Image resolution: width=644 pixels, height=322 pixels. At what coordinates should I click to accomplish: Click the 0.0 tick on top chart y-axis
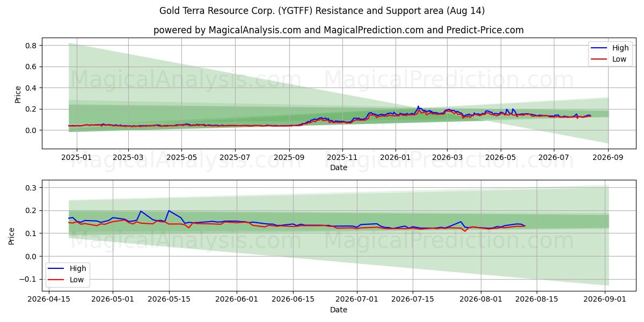pos(31,130)
